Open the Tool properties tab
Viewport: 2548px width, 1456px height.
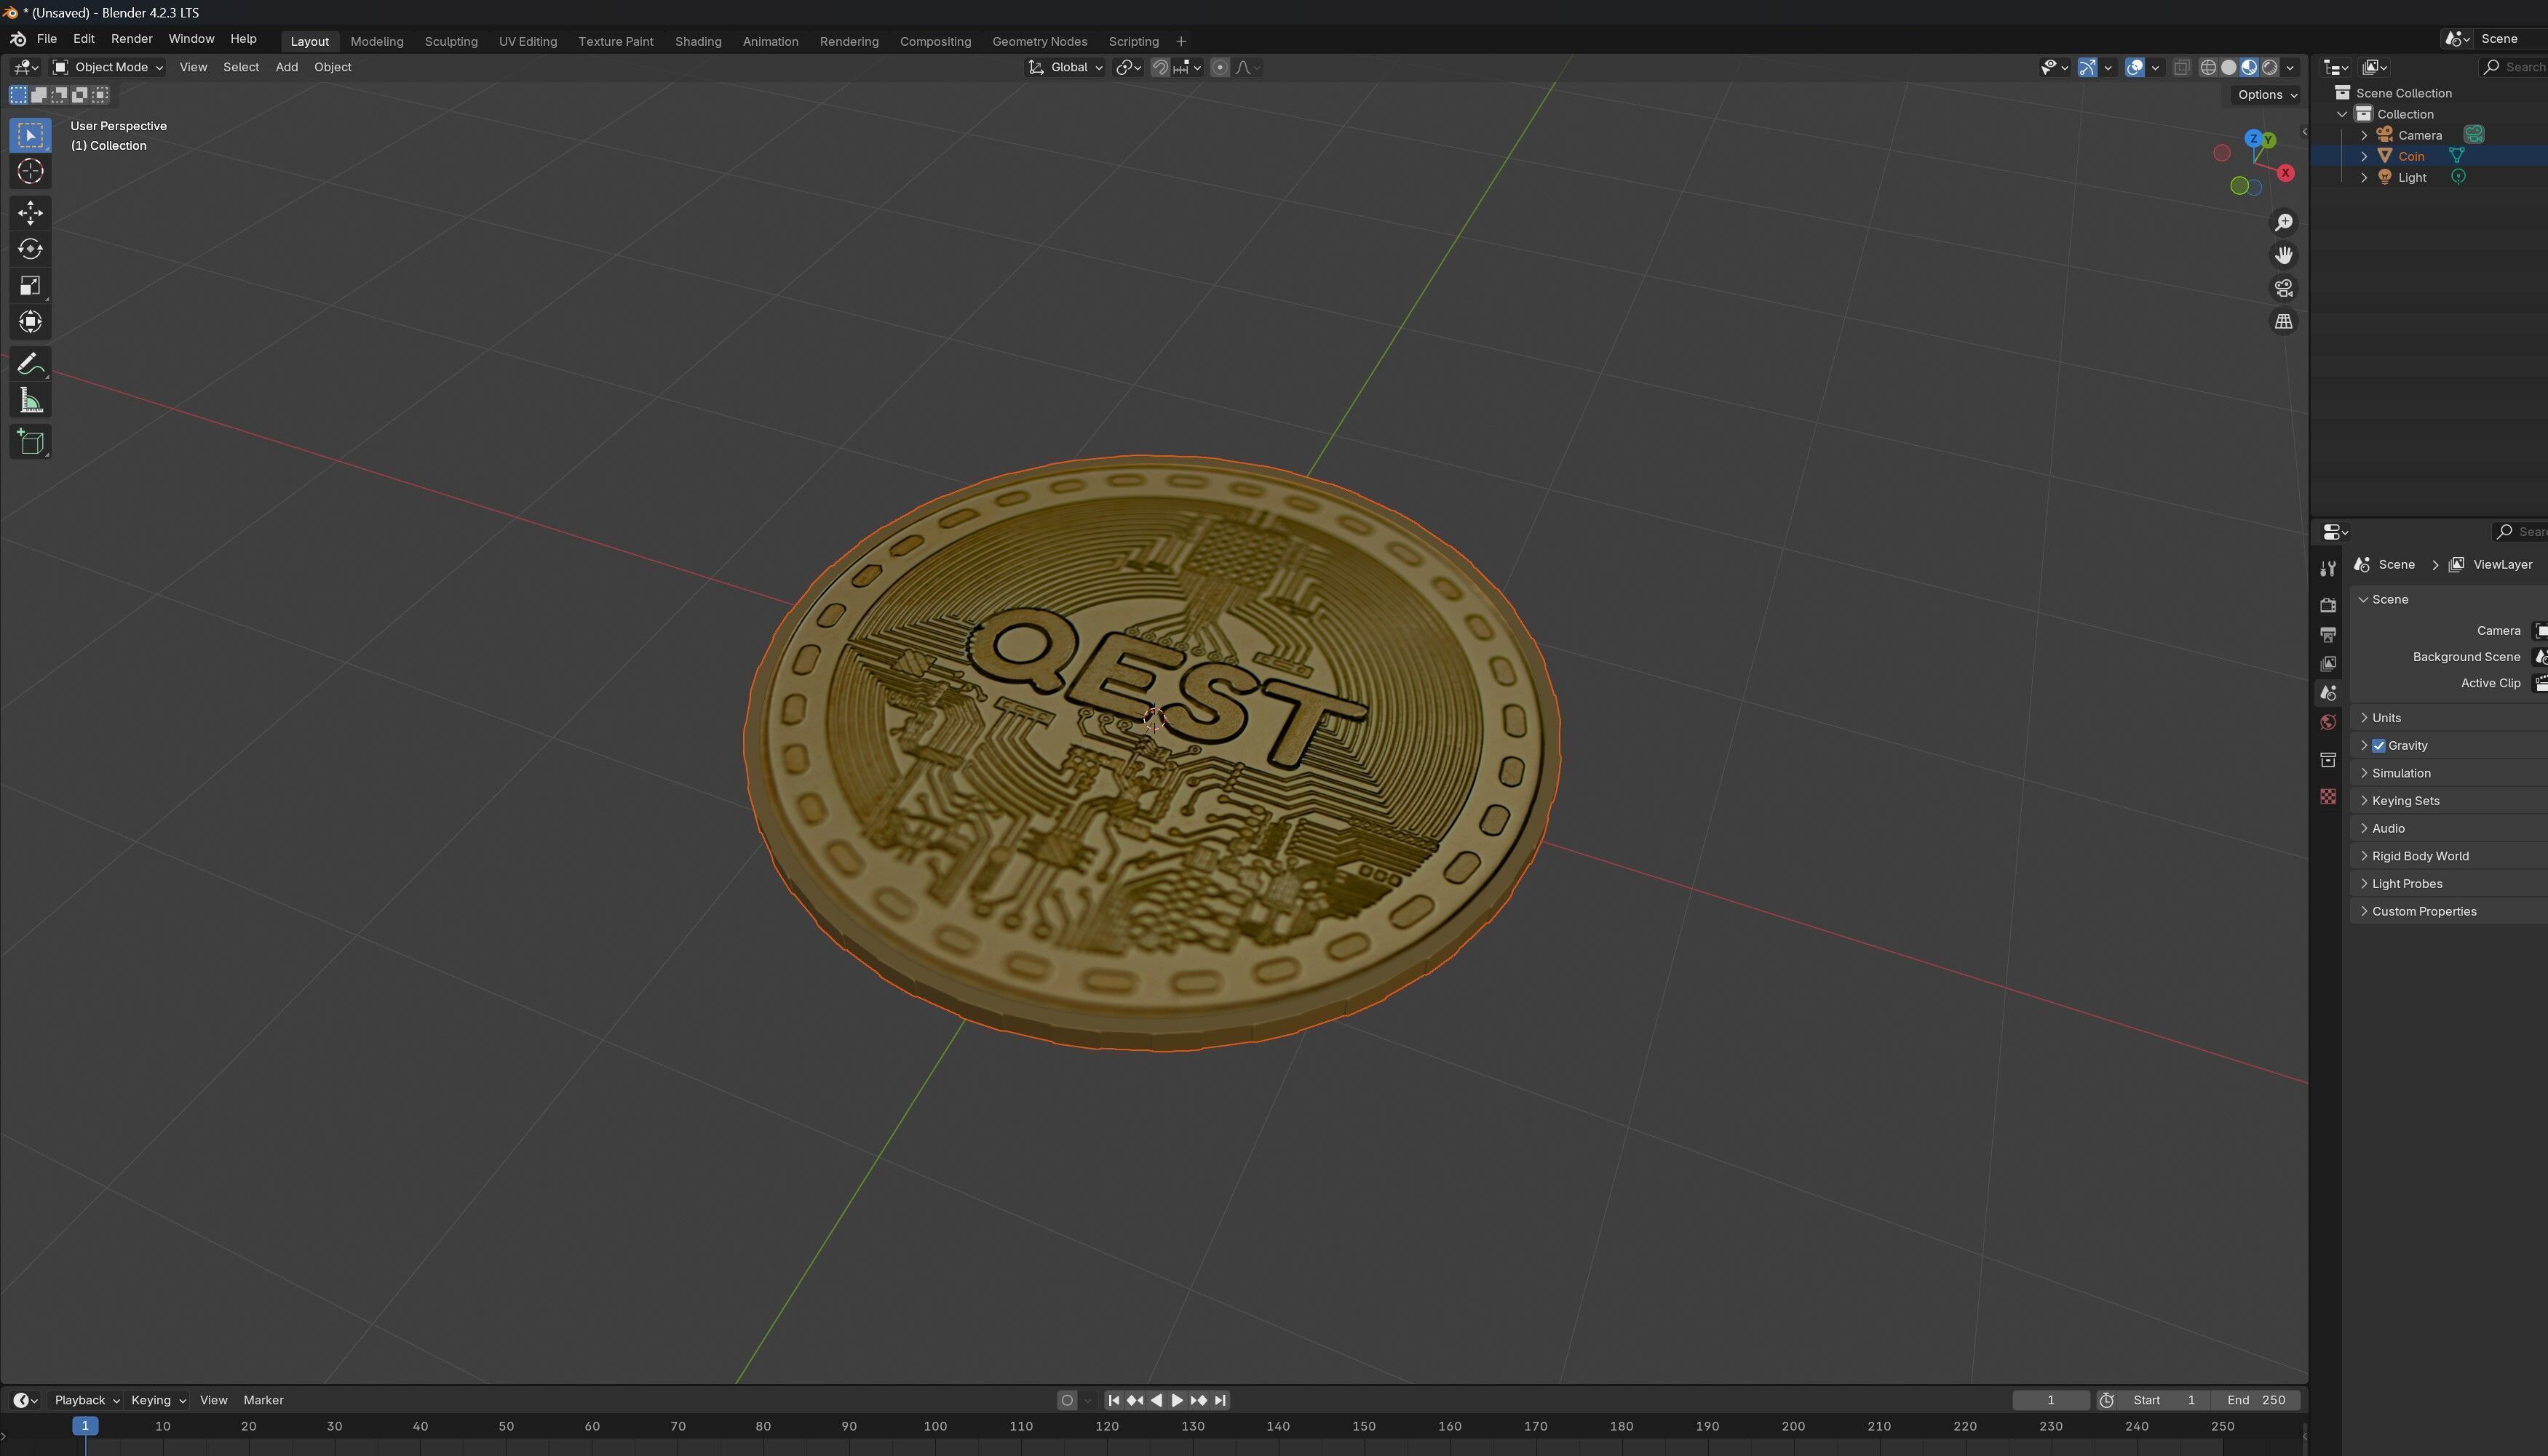click(x=2328, y=568)
